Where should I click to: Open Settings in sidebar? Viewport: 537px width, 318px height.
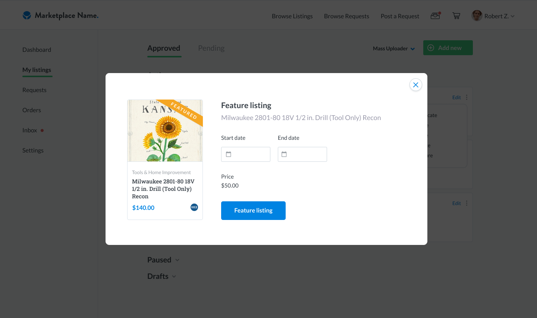[33, 151]
